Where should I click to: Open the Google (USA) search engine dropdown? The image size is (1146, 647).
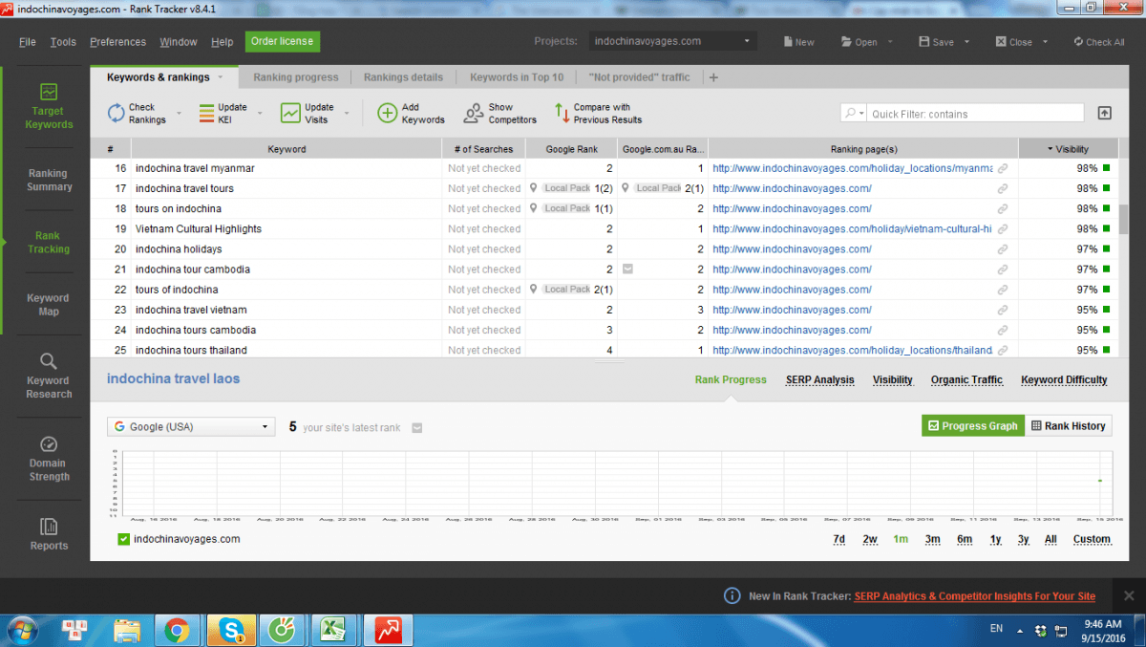[191, 427]
